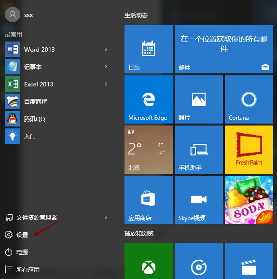Open the Groove Music disc tile
The height and width of the screenshot is (279, 277).
point(199,261)
